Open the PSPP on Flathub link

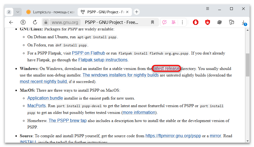88,53
